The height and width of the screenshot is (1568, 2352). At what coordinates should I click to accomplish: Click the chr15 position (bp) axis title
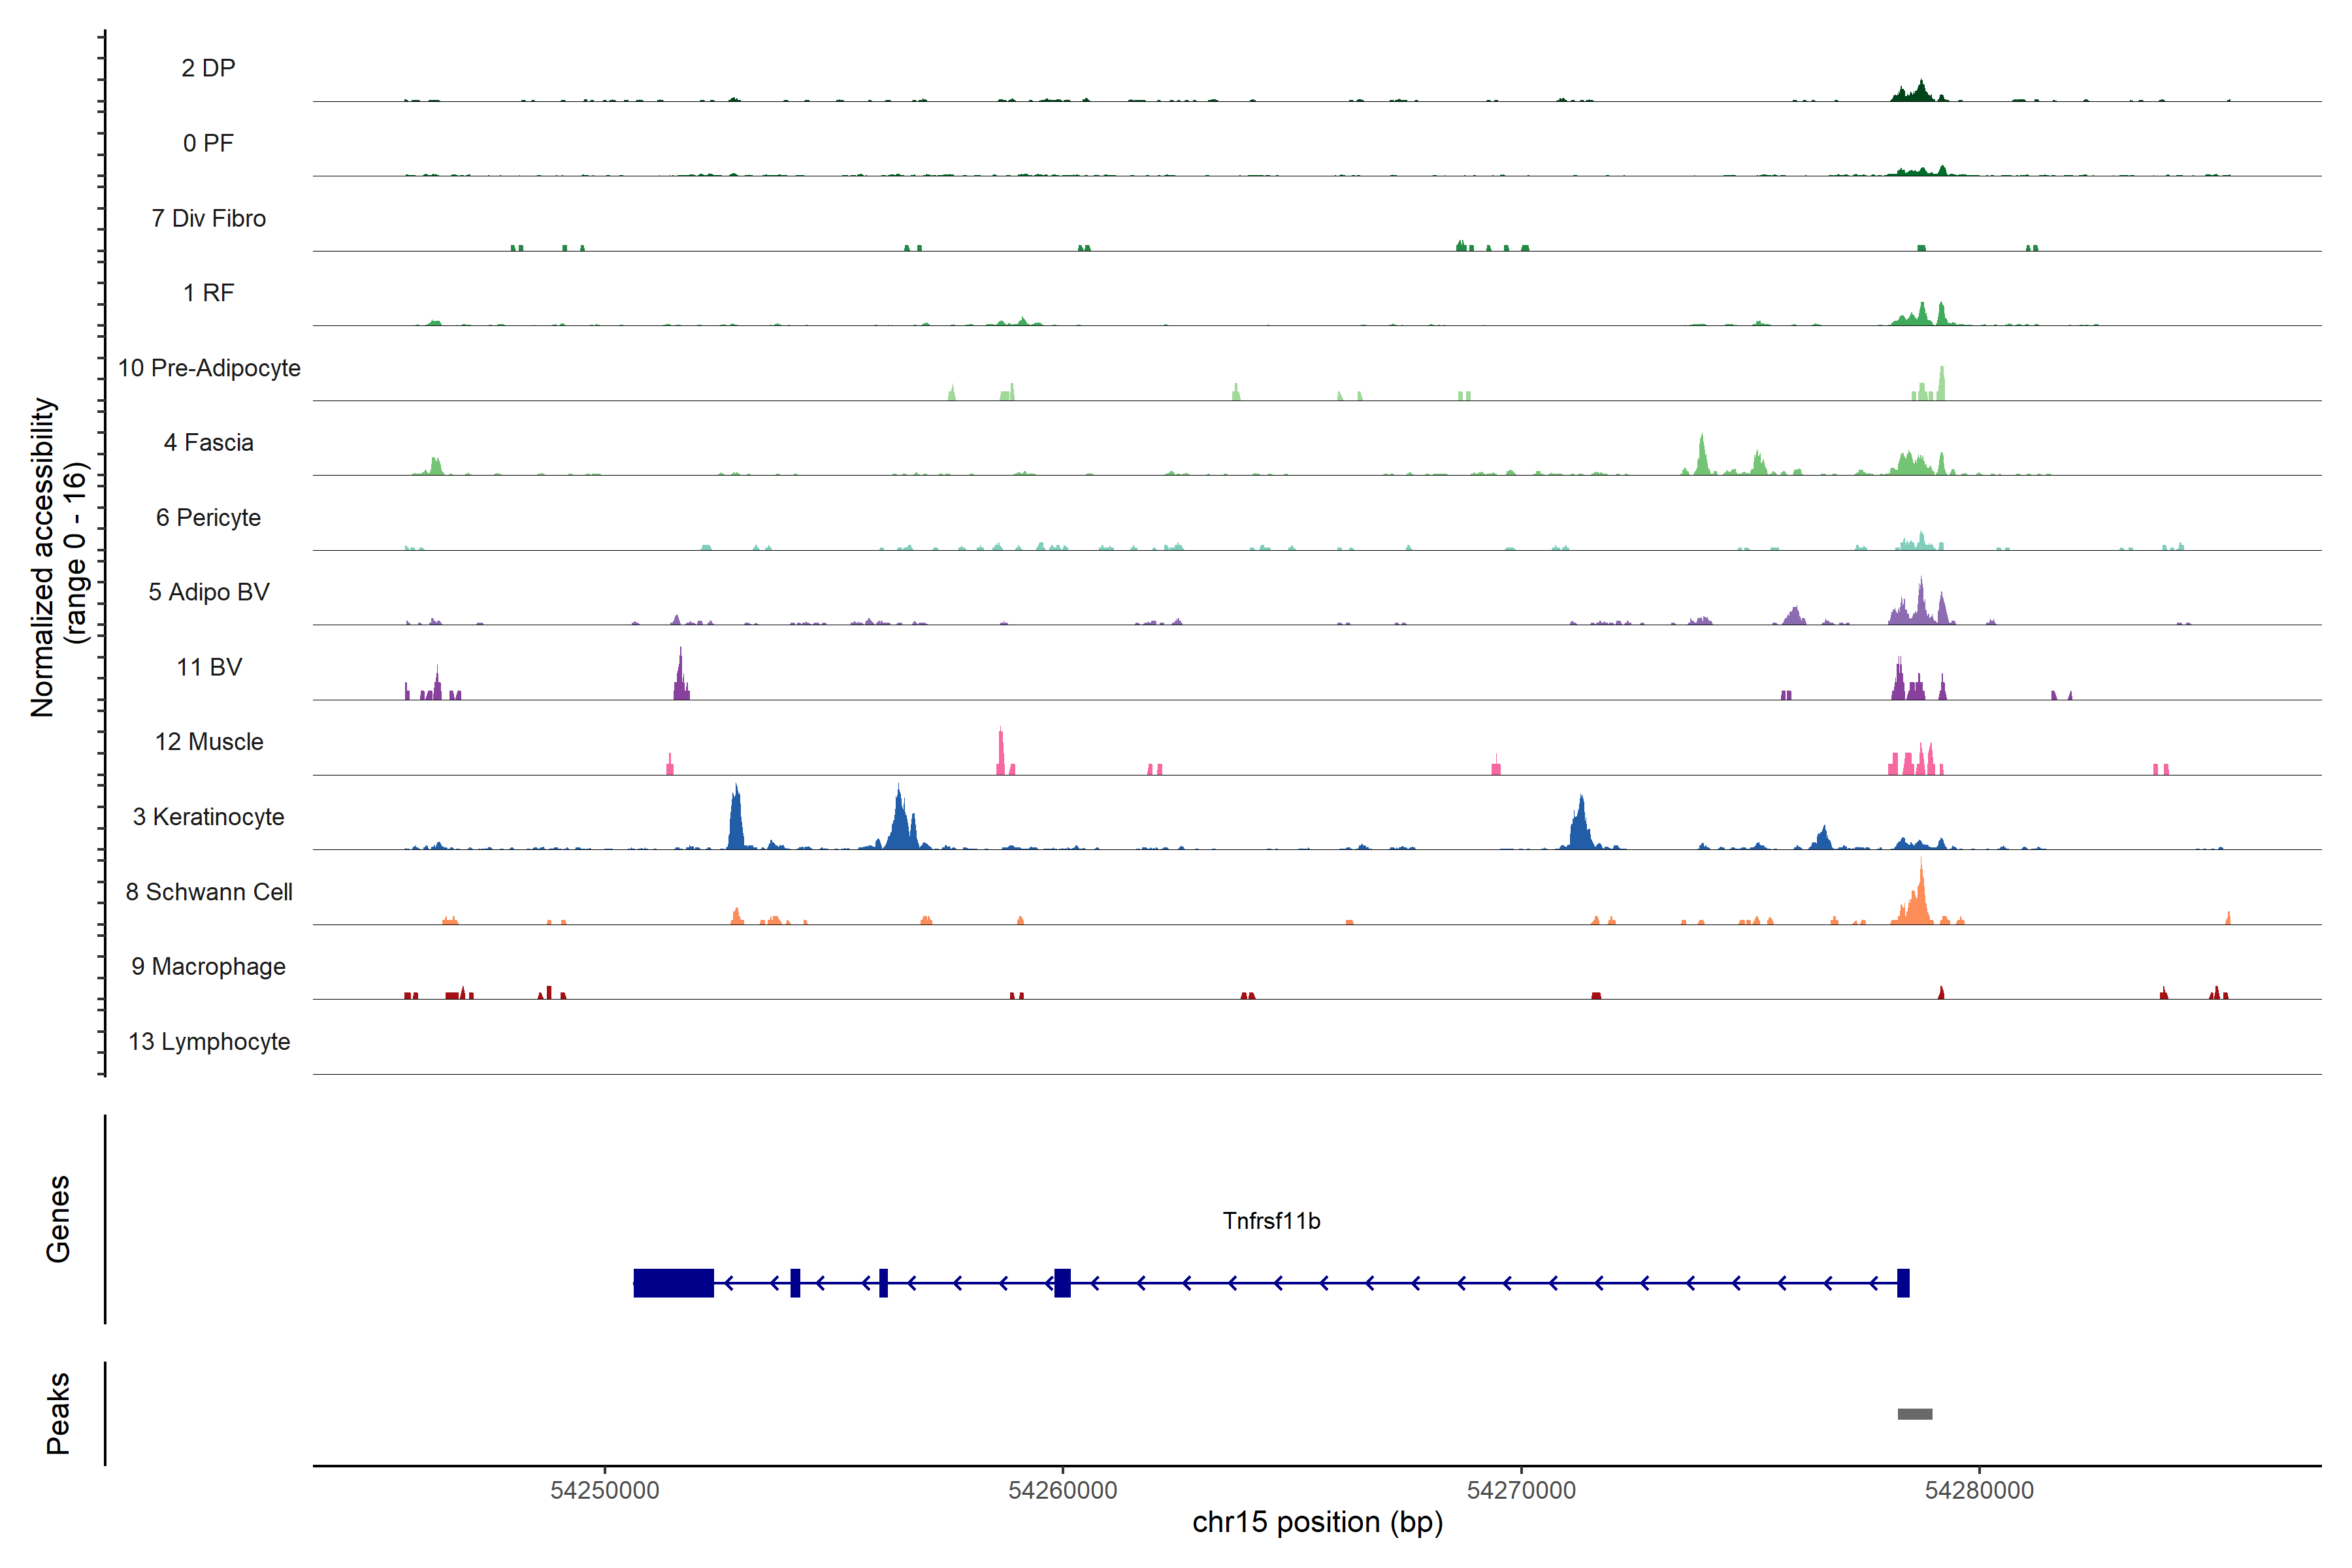[1317, 1522]
